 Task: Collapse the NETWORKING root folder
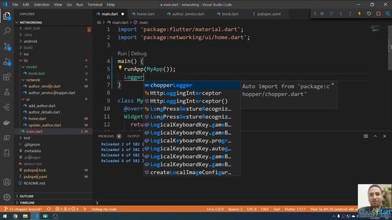(x=31, y=23)
